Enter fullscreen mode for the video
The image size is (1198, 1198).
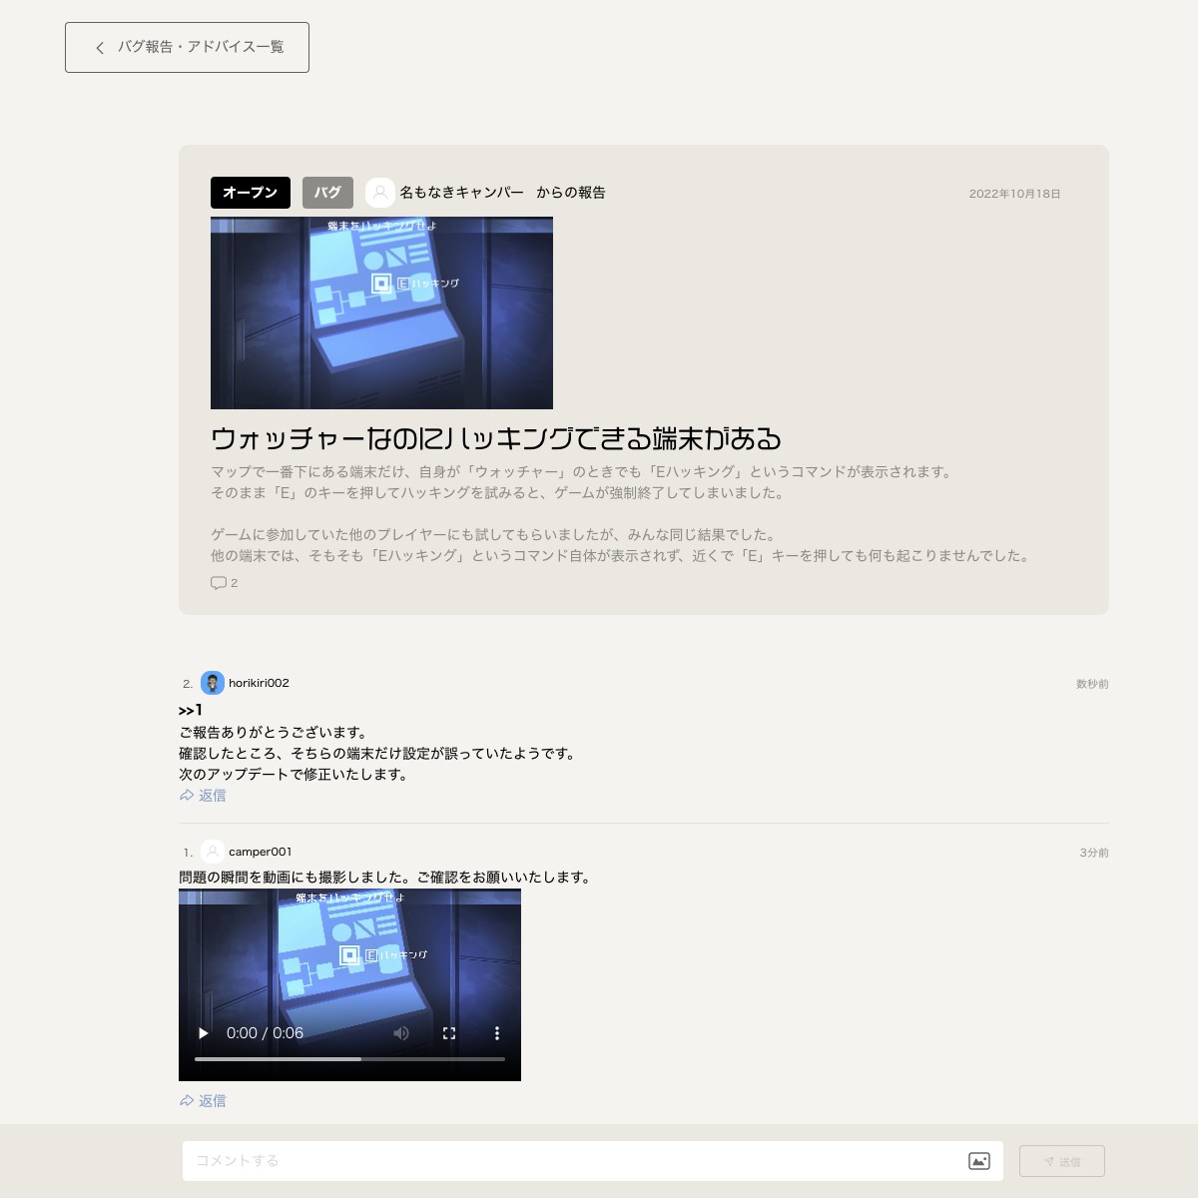coord(449,1033)
